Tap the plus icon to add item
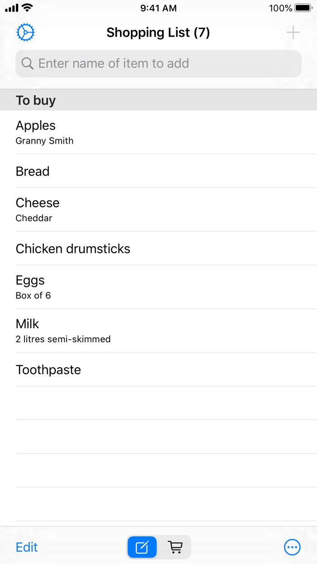The image size is (317, 564). [x=293, y=32]
